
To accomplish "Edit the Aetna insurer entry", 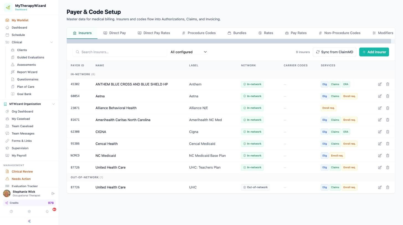I will (380, 96).
